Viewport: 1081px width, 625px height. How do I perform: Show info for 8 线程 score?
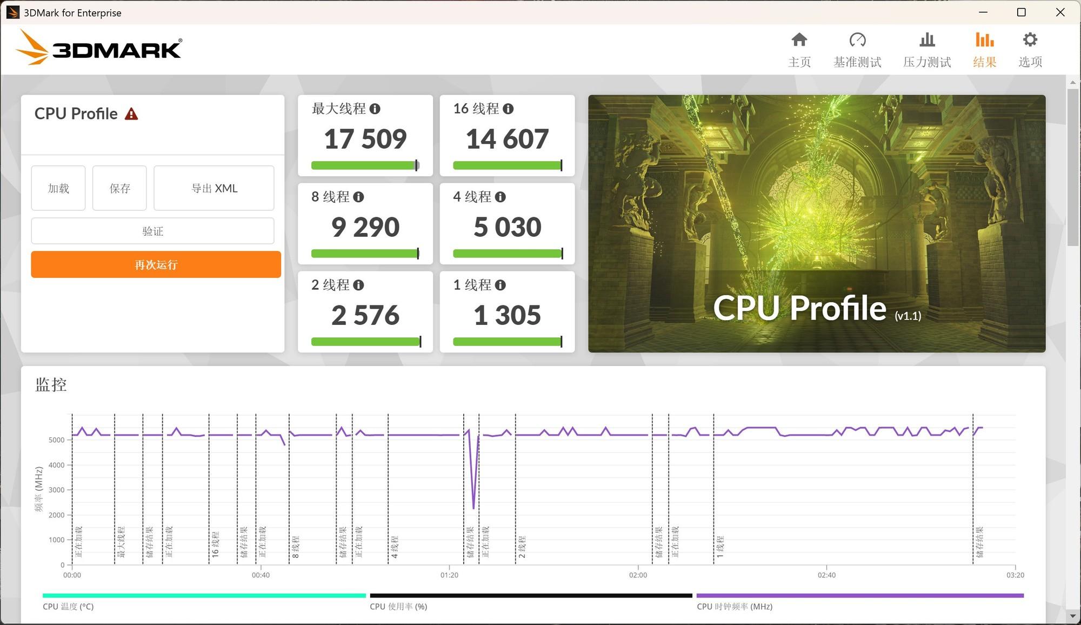(x=358, y=197)
